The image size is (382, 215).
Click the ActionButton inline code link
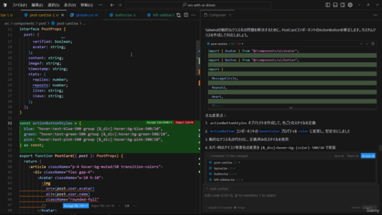click(222, 131)
